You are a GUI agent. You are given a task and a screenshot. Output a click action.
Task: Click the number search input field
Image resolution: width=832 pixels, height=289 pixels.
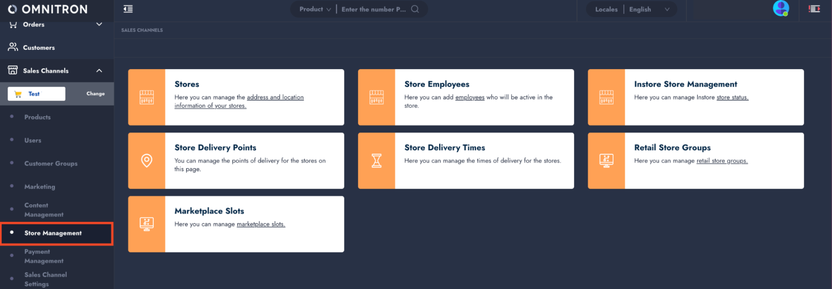pyautogui.click(x=373, y=9)
